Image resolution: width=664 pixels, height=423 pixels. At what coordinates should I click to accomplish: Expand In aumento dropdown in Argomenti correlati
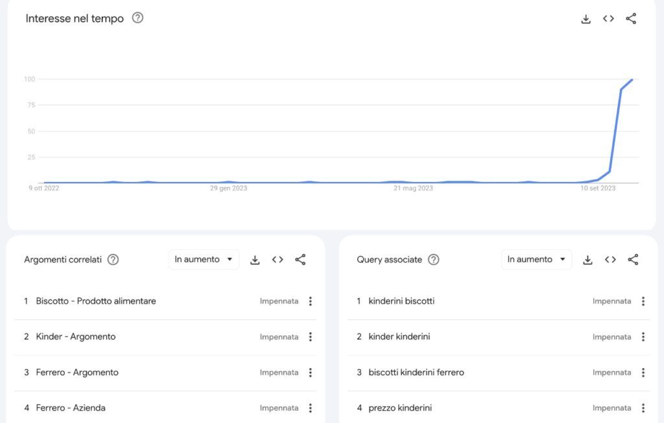204,259
